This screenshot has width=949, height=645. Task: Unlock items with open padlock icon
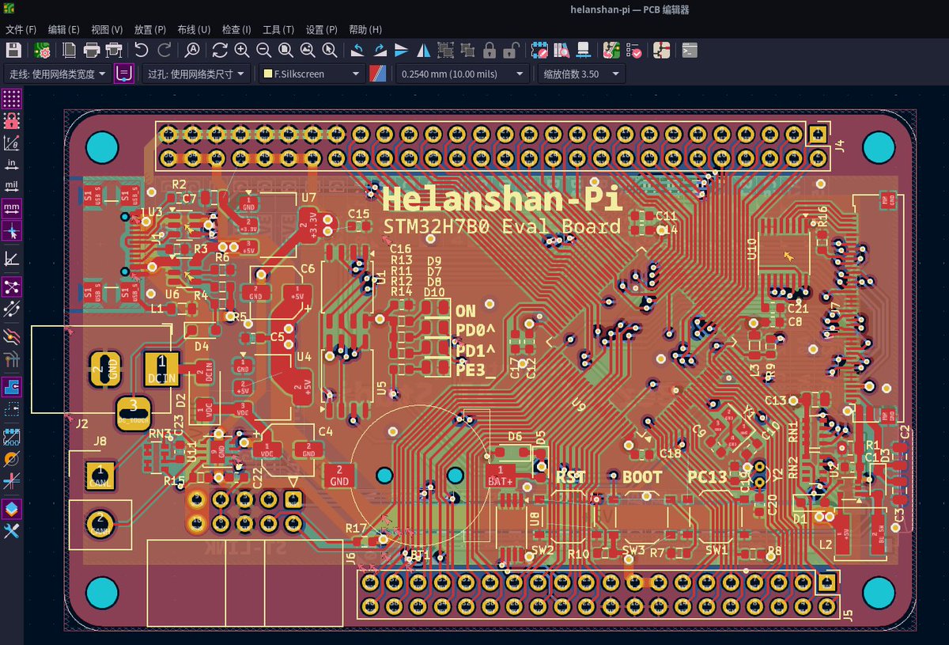tap(512, 51)
